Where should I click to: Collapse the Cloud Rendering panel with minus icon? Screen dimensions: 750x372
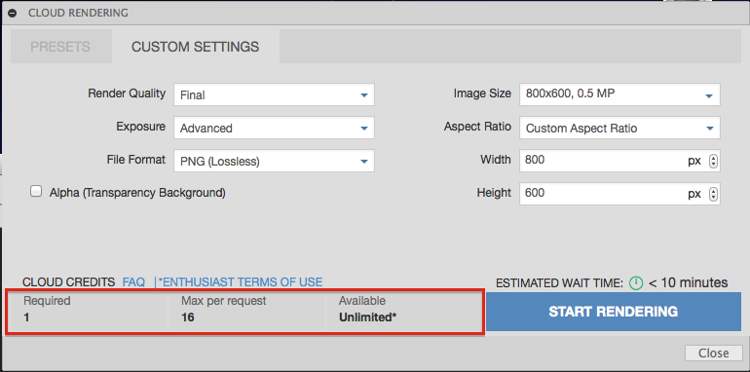[13, 14]
